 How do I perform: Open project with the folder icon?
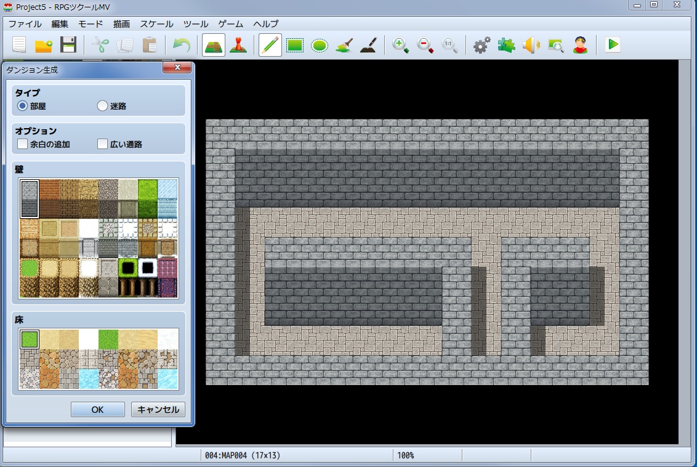[x=44, y=45]
